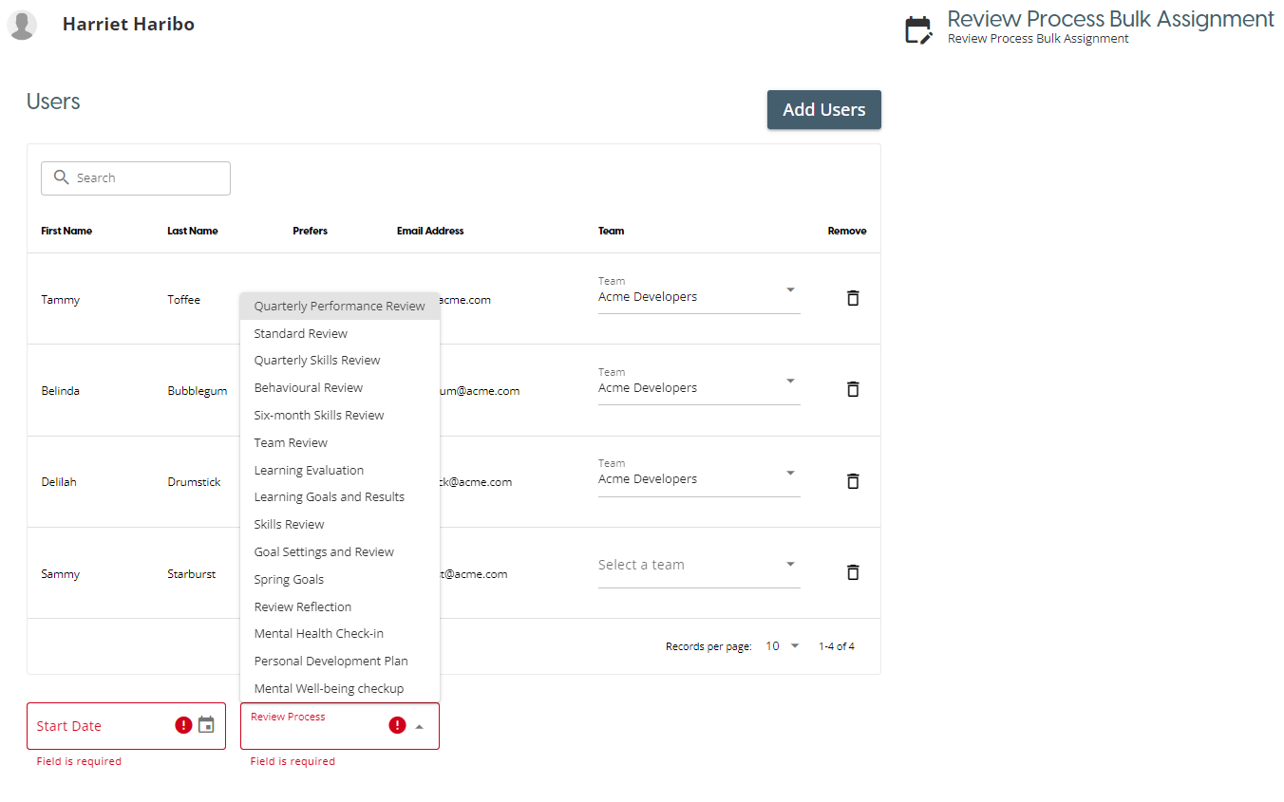Click the Review Process Bulk Assignment icon
Screen dimensions: 1284x802
[918, 29]
